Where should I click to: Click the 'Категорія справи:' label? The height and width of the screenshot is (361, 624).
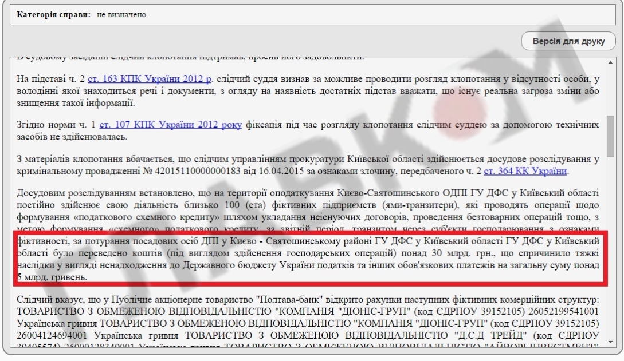[x=53, y=14]
